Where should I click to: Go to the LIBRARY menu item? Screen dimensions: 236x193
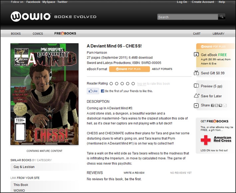pos(218,33)
